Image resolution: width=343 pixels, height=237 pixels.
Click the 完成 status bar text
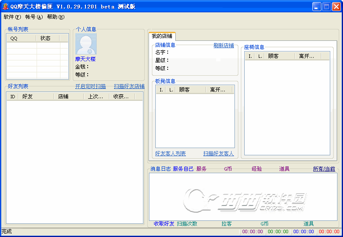pyautogui.click(x=6, y=231)
